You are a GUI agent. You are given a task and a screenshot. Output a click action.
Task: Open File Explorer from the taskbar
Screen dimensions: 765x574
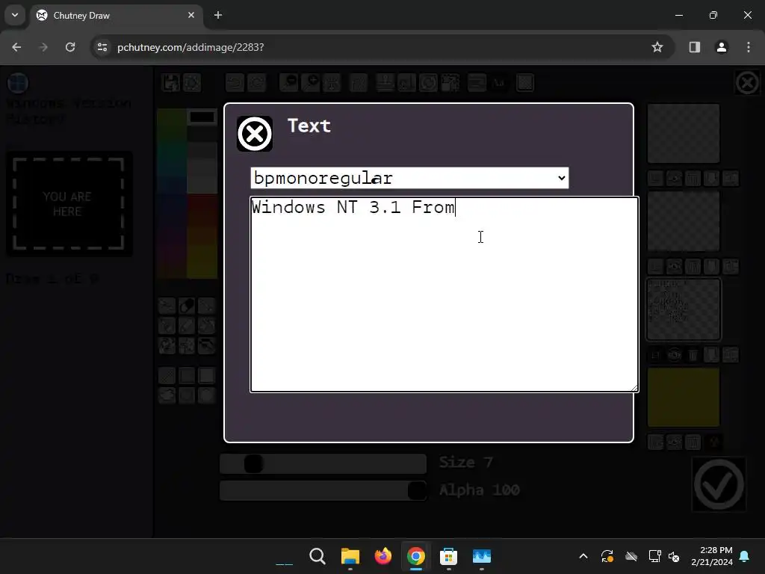pyautogui.click(x=350, y=556)
